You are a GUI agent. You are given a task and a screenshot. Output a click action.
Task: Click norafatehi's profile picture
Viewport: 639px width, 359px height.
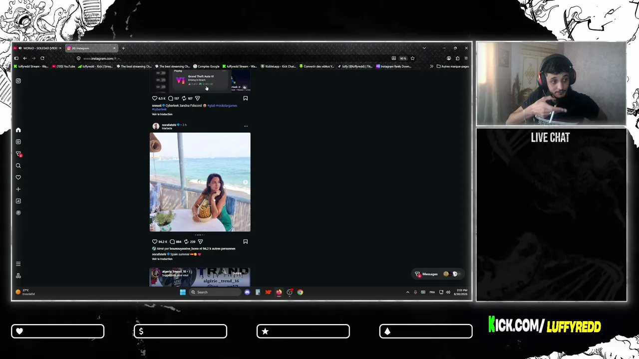(156, 126)
